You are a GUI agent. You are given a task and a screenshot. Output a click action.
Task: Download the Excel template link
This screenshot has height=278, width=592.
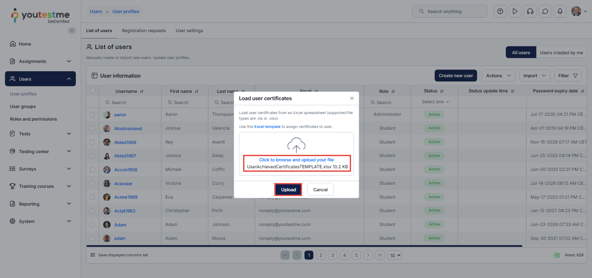click(x=267, y=127)
